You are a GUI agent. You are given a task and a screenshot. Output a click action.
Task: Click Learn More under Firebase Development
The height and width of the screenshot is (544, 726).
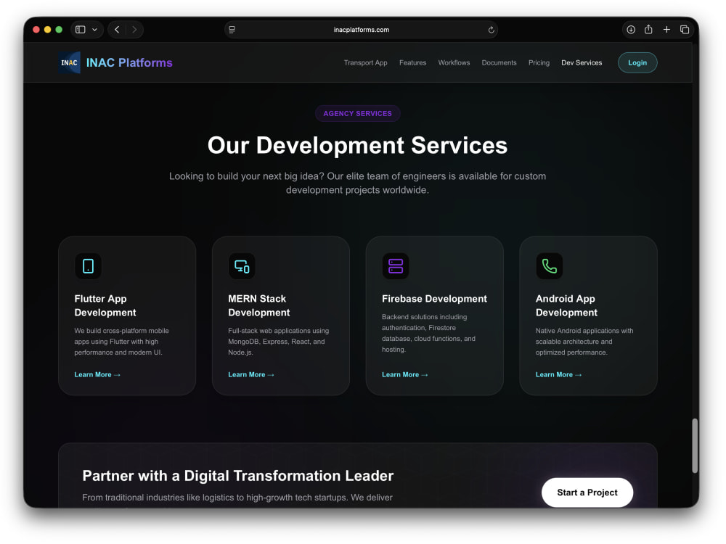[x=404, y=375]
